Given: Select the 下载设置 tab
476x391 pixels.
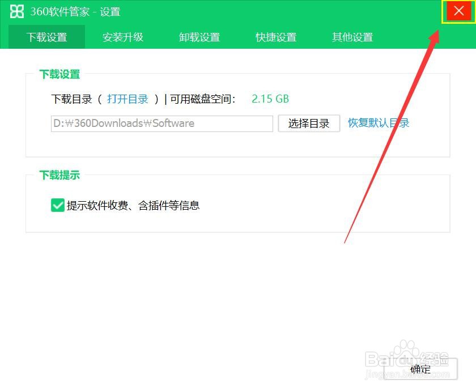Looking at the screenshot, I should [x=46, y=37].
